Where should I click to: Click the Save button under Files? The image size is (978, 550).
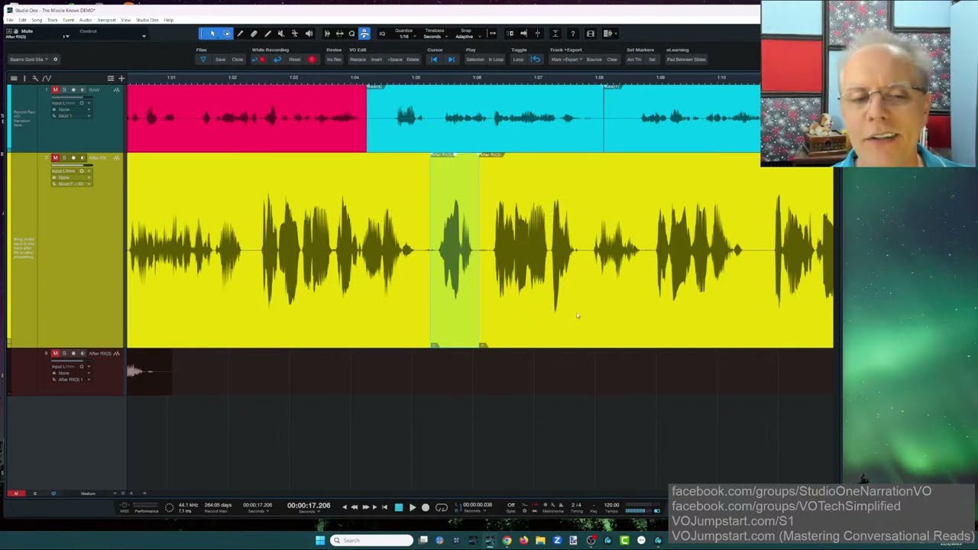click(220, 60)
